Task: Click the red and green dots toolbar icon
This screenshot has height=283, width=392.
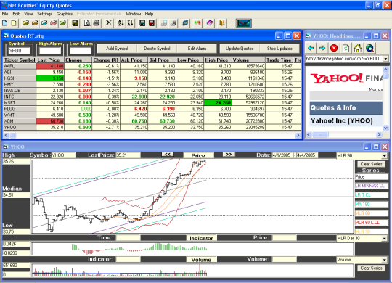Action: 197,23
